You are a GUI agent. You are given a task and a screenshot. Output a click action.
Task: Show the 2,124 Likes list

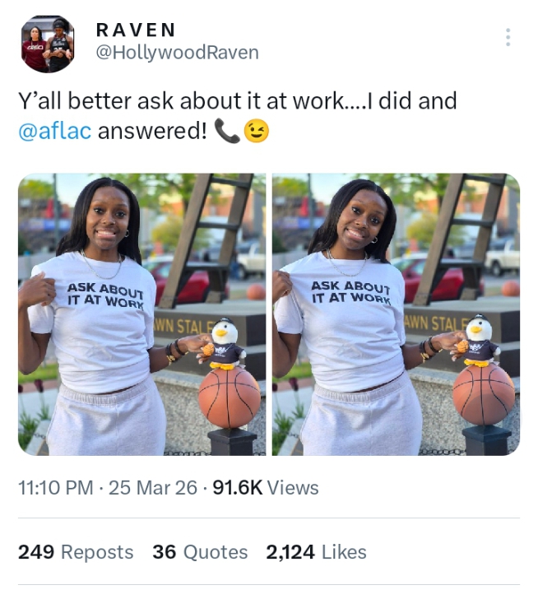[316, 552]
